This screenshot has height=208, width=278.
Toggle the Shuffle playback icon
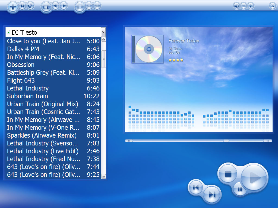click(22, 6)
